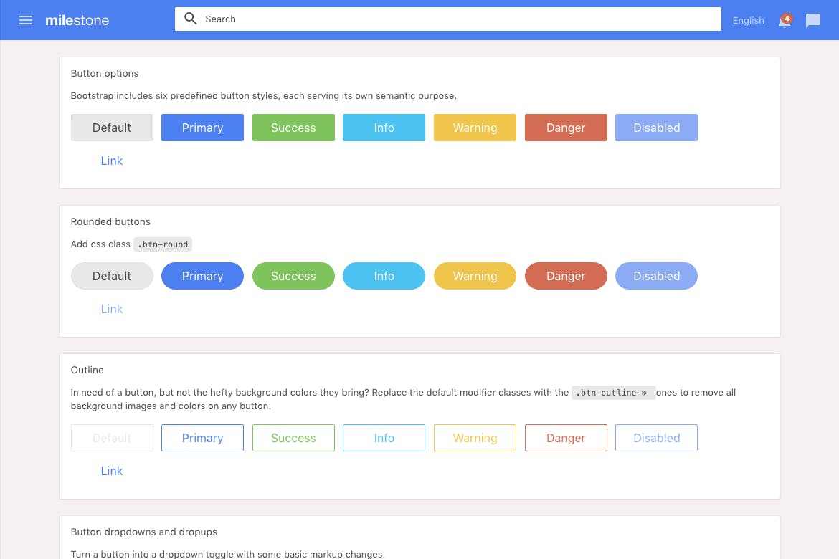Click the faded Link under Rounded buttons
This screenshot has height=559, width=839.
(x=112, y=309)
